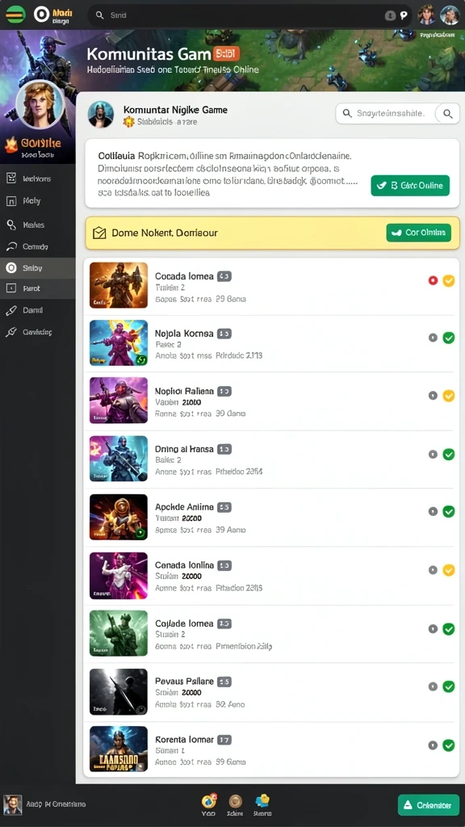Screen dimensions: 465x827
Task: Click the top bar search field
Action: coord(249,16)
